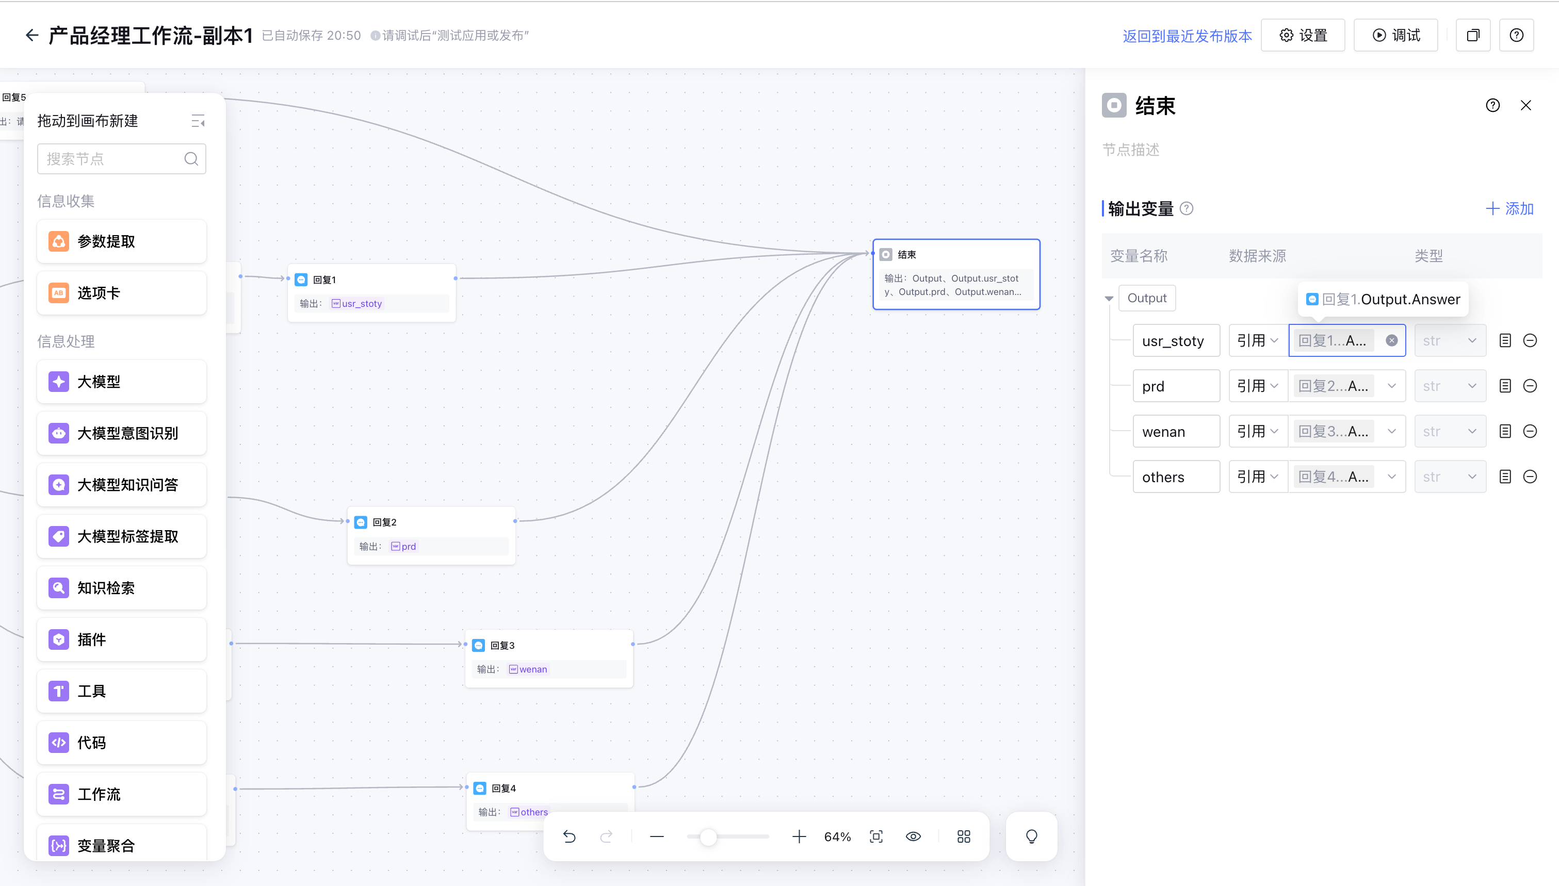Click the undo arrow in canvas toolbar

(x=569, y=836)
